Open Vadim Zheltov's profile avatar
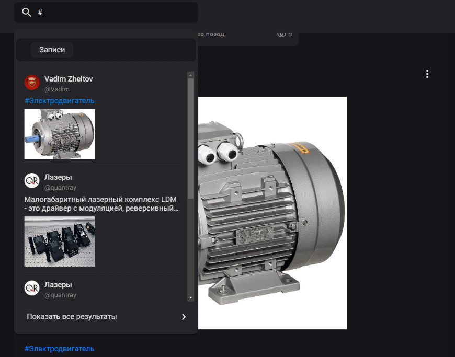455x357 pixels. (x=32, y=83)
